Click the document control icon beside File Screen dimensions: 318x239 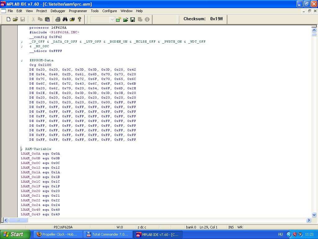tap(3, 11)
